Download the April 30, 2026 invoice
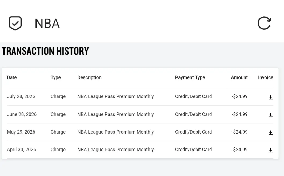 270,150
